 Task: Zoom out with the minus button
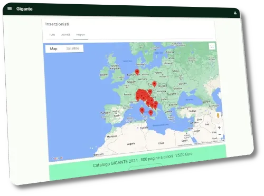tap(220, 135)
